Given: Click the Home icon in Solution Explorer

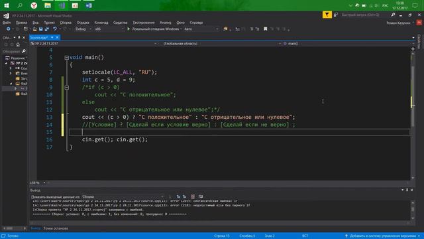Looking at the screenshot, I should (18, 44).
